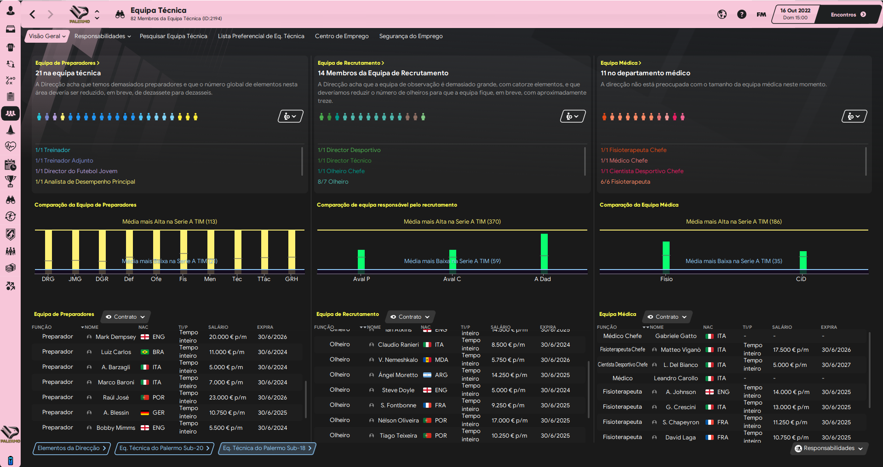
Task: Switch to Lista Preferencial de Eq. Técnica tab
Action: click(x=261, y=36)
